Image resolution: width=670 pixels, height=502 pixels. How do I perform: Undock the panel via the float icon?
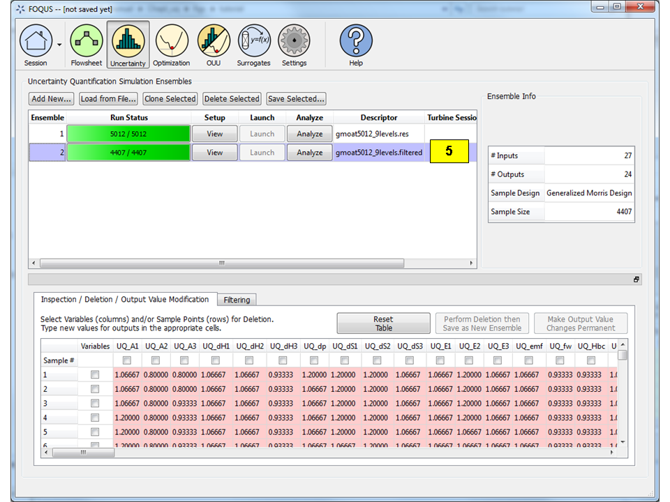(x=636, y=279)
